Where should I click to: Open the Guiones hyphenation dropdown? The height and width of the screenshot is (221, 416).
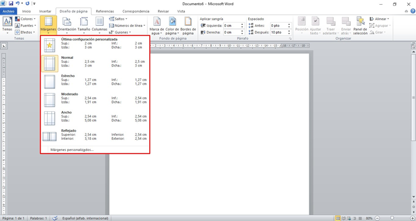[120, 32]
